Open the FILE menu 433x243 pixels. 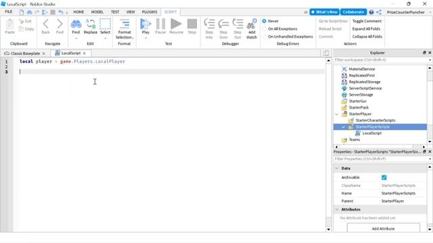coord(9,12)
